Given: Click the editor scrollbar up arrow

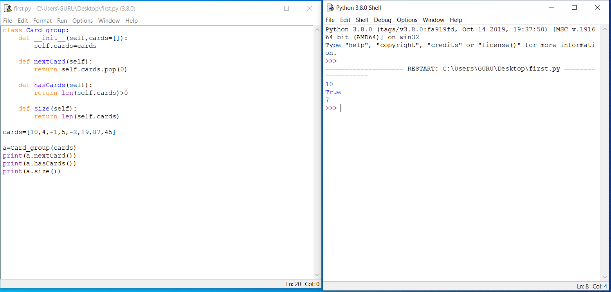Looking at the screenshot, I should point(317,29).
